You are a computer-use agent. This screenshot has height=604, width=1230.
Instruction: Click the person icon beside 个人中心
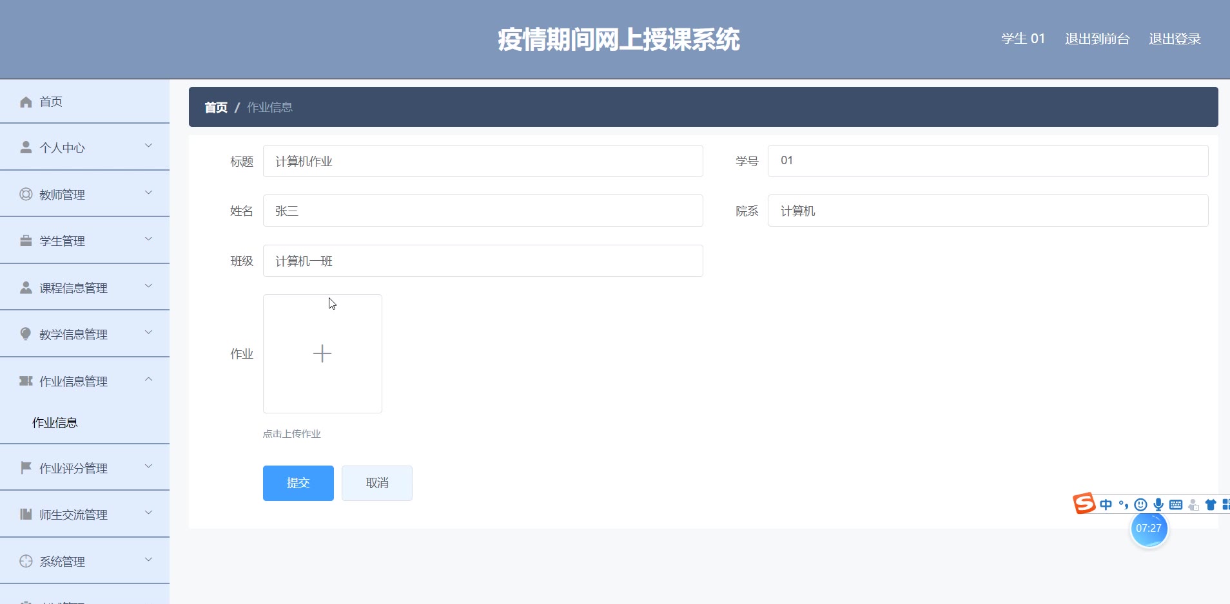pos(26,147)
